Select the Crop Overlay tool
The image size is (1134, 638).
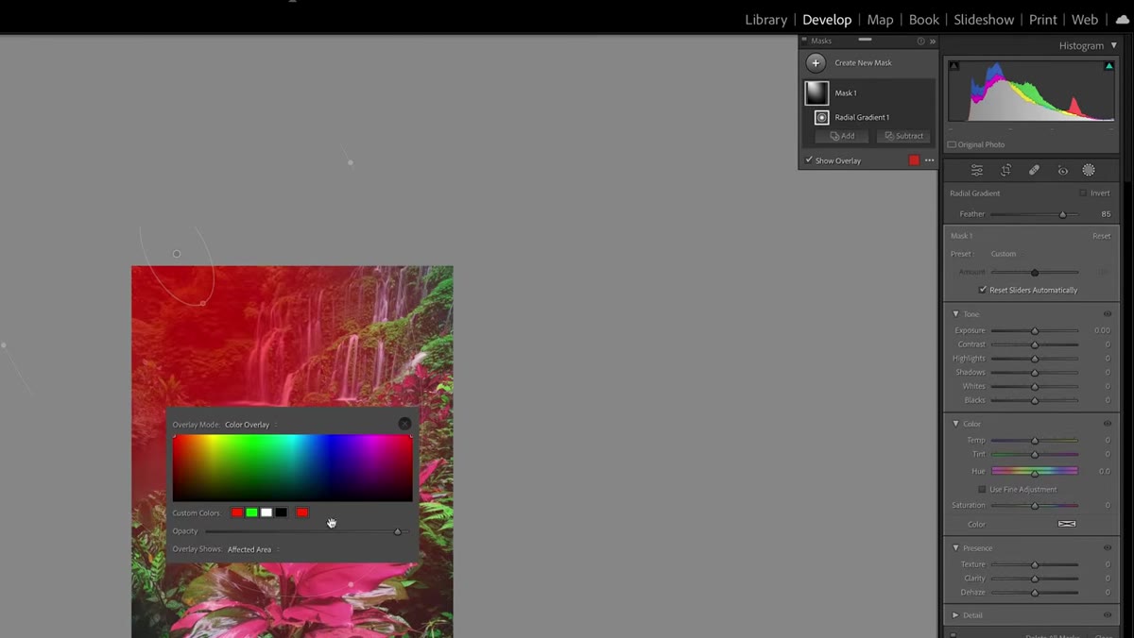tap(1005, 170)
